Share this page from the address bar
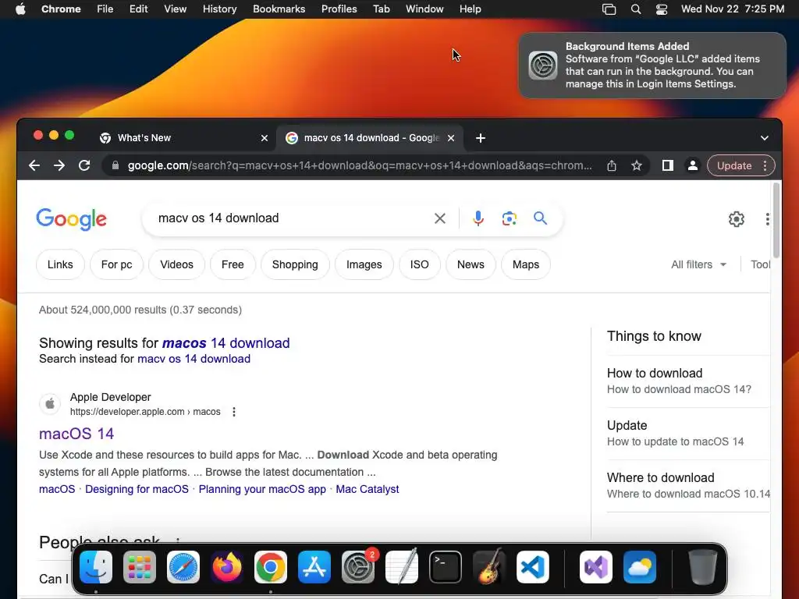799x599 pixels. point(612,165)
